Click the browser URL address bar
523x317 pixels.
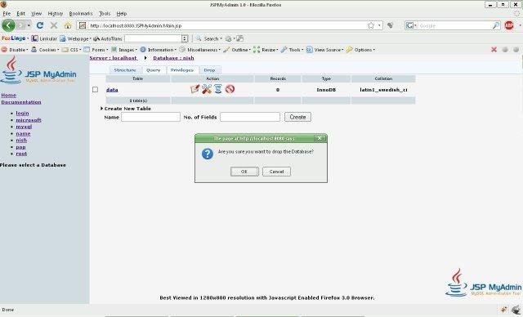pyautogui.click(x=227, y=25)
